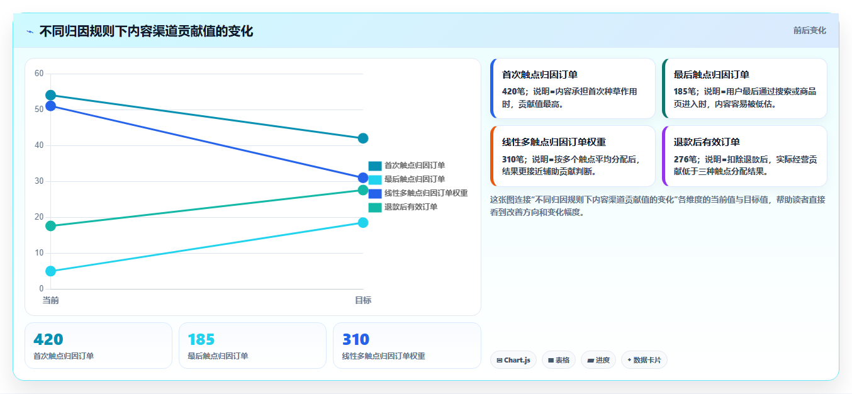Click the icon inside 进度 tag
This screenshot has width=852, height=394.
pos(590,361)
